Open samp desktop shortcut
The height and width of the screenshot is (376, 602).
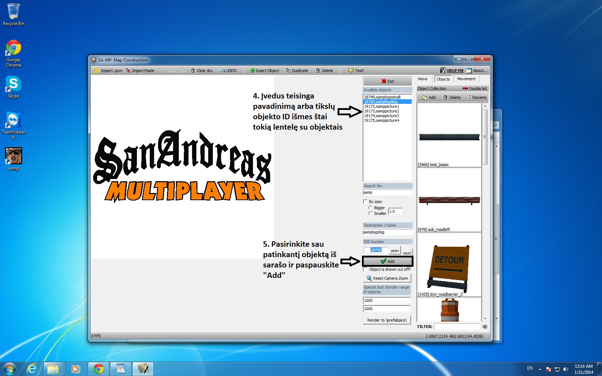tap(13, 159)
